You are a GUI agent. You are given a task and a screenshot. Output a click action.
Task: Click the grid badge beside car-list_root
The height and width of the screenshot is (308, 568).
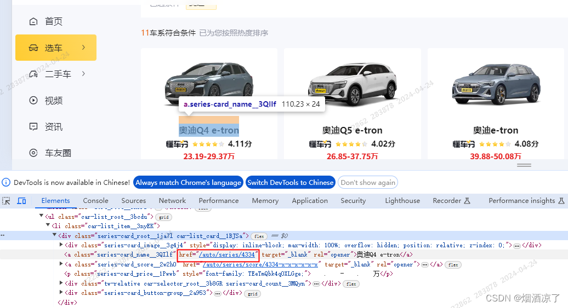coord(164,217)
